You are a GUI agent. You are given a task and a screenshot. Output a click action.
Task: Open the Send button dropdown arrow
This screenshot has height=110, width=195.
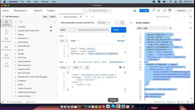pyautogui.click(x=124, y=30)
